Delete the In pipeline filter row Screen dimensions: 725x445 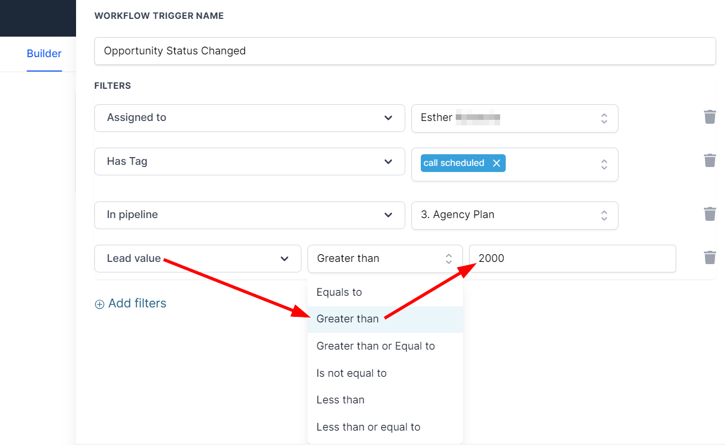click(709, 214)
